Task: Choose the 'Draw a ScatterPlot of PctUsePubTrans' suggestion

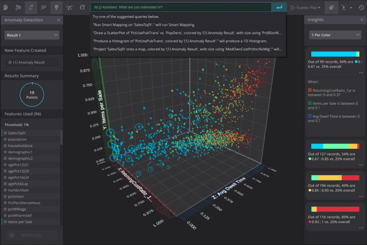Action: click(188, 33)
